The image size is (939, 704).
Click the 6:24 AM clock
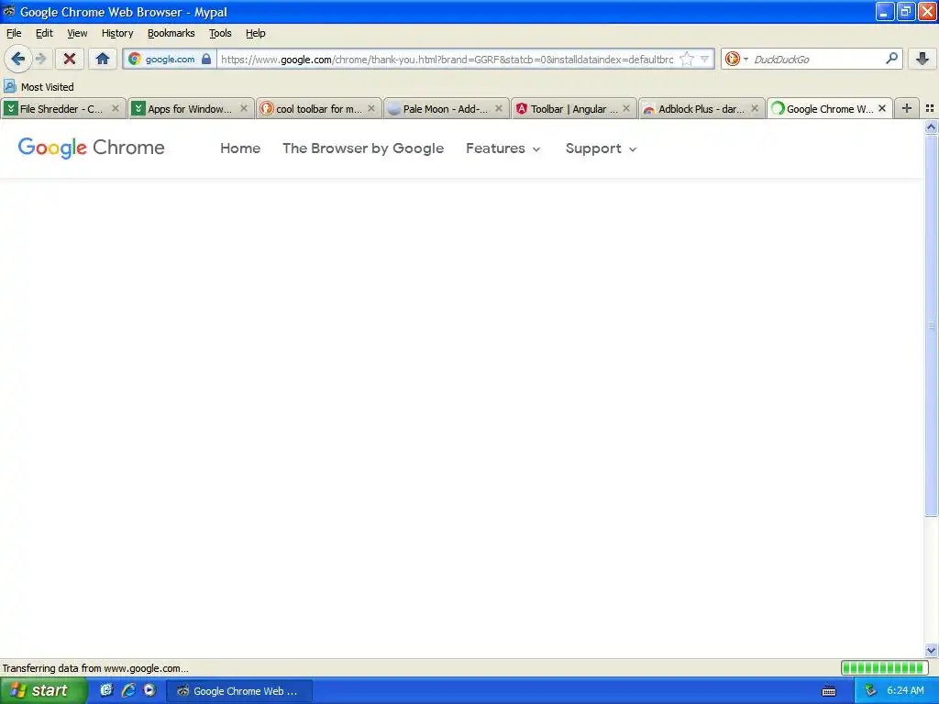(905, 691)
